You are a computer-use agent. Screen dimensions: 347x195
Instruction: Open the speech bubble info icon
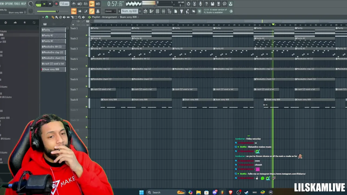tap(224, 4)
